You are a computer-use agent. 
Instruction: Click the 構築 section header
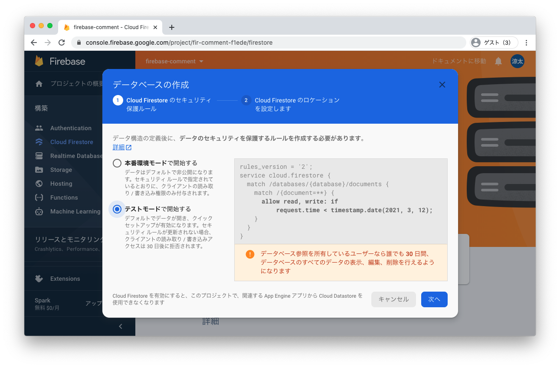coord(42,108)
